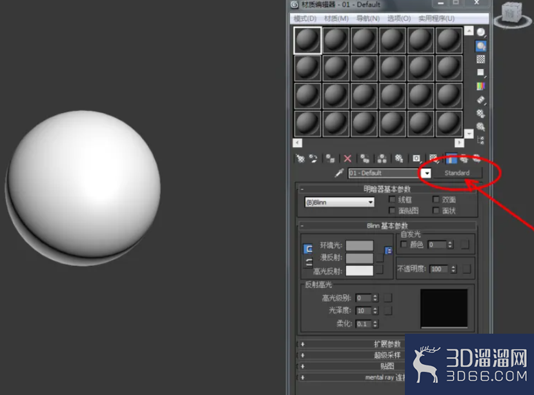
Task: Open the 导航(N) menu
Action: (368, 18)
